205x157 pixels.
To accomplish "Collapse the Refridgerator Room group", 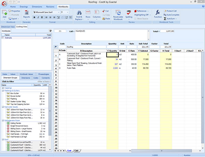I will pos(3,120).
